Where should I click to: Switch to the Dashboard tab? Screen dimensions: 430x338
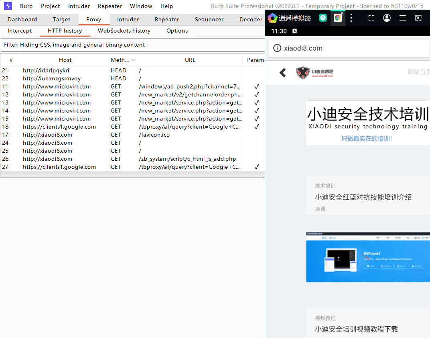(x=22, y=20)
